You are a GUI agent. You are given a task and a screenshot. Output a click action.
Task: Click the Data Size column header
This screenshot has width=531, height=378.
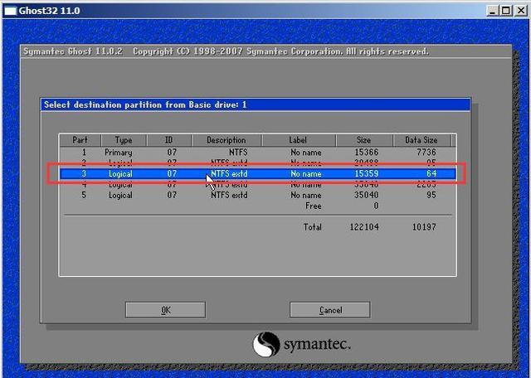[421, 140]
